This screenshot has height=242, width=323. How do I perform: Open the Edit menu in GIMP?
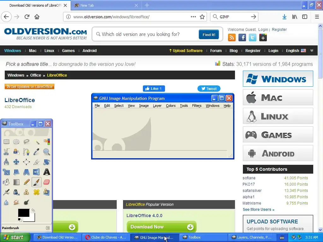point(107,106)
